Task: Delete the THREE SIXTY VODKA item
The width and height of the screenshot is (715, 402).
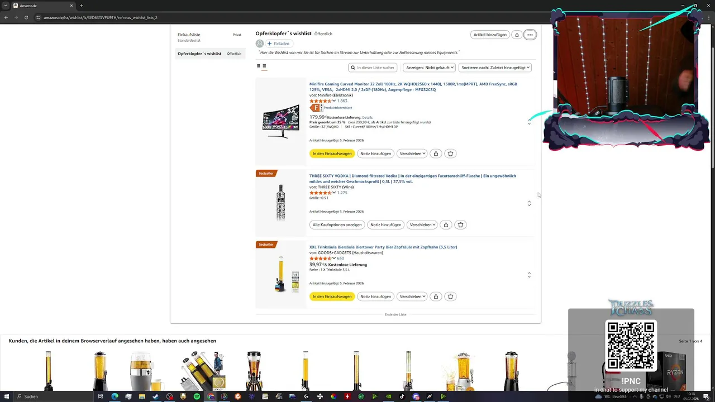Action: pyautogui.click(x=461, y=225)
